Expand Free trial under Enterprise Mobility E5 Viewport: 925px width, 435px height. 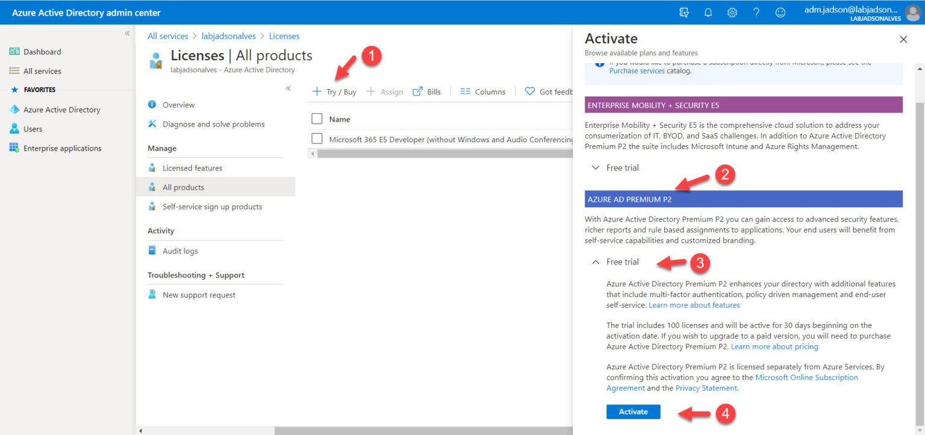click(x=614, y=167)
